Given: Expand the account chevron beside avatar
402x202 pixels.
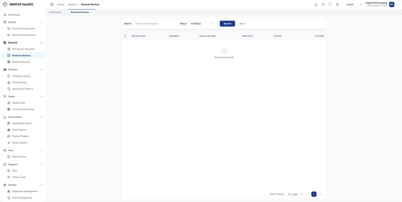Looking at the screenshot, I should [x=397, y=5].
